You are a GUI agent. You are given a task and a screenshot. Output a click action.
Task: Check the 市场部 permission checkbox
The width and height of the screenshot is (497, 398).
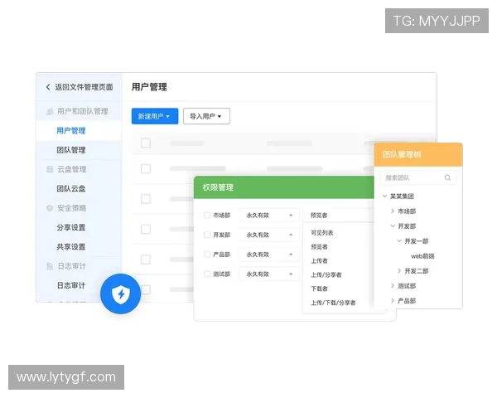point(207,216)
